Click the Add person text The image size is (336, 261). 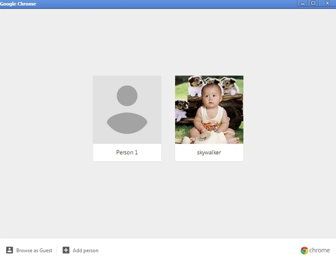(x=86, y=250)
